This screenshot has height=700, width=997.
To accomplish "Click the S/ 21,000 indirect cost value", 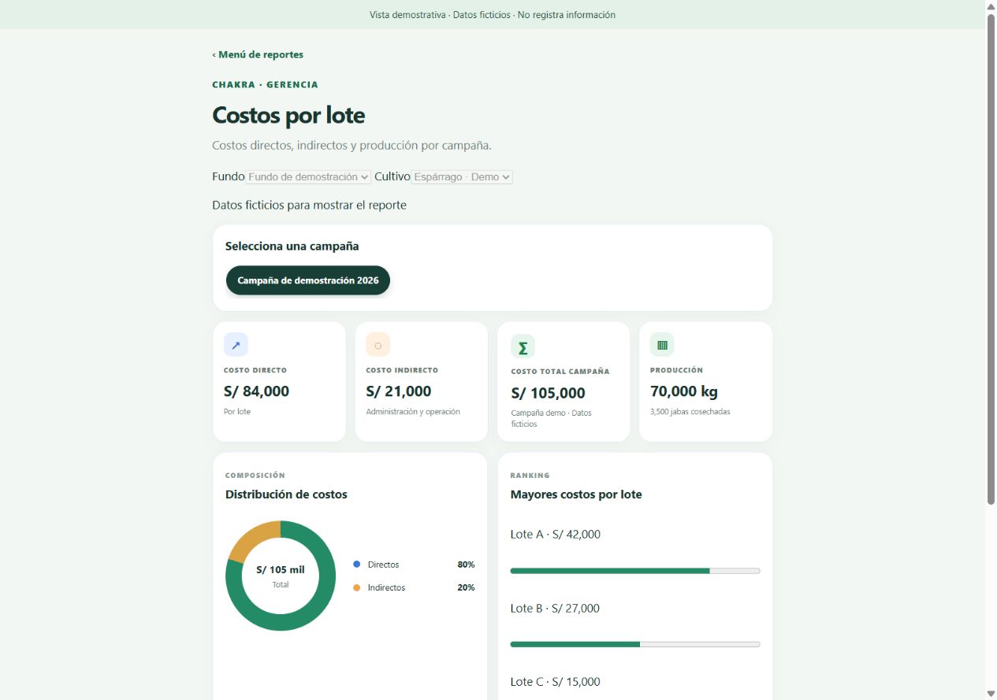I will point(399,391).
